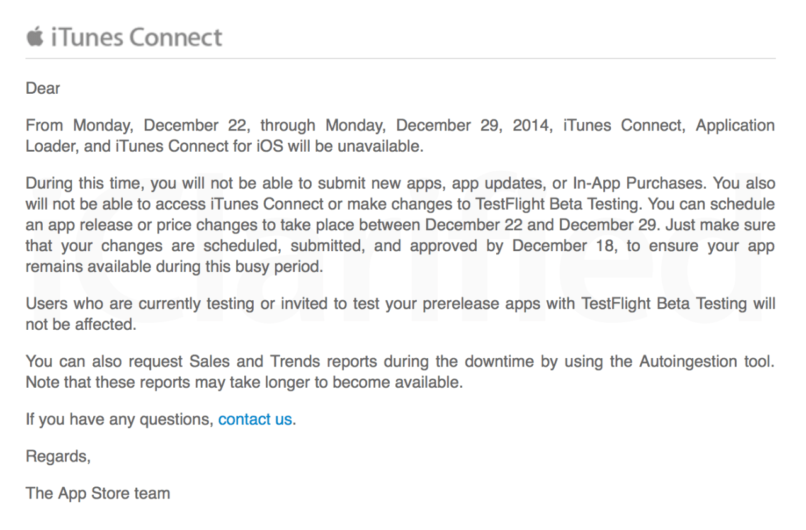Click the "Regards," closing line
Viewport: 806px width, 530px height.
click(x=58, y=456)
